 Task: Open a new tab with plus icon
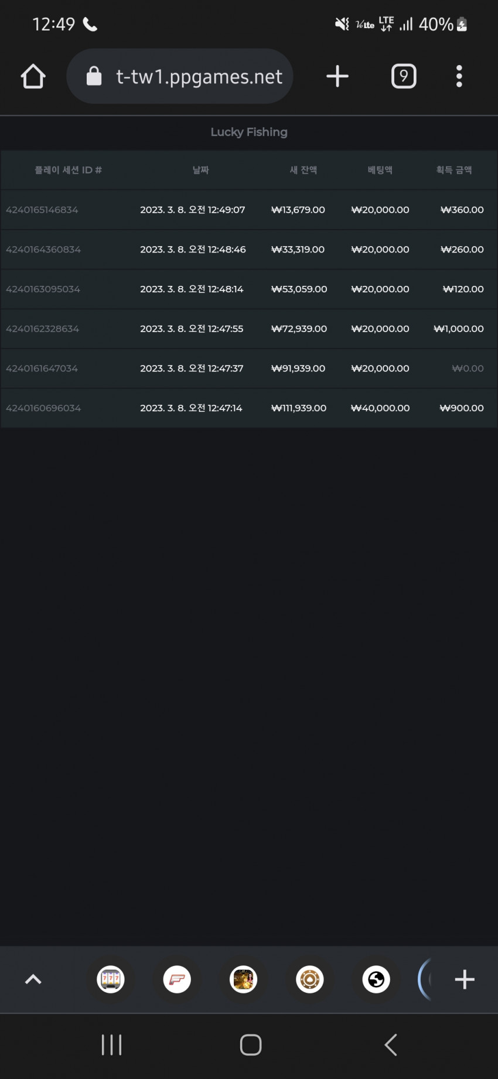tap(337, 76)
